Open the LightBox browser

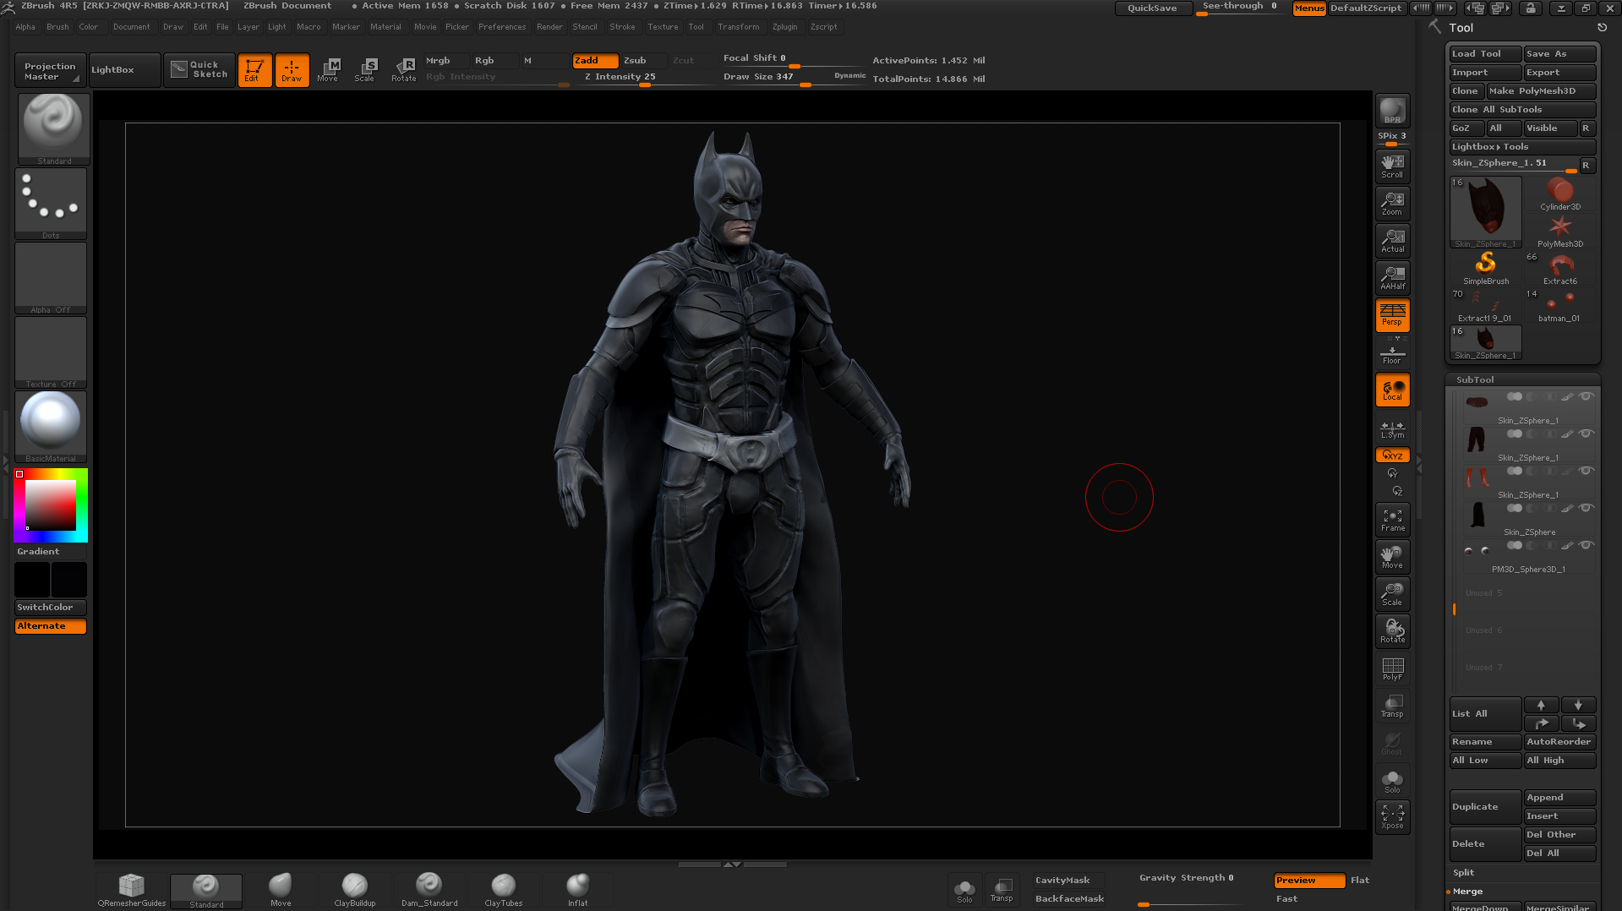point(124,69)
